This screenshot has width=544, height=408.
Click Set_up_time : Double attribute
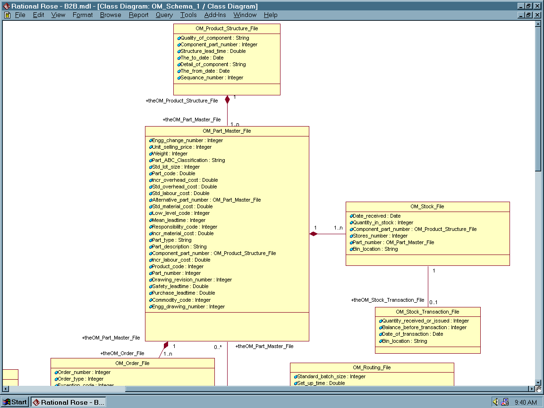319,383
